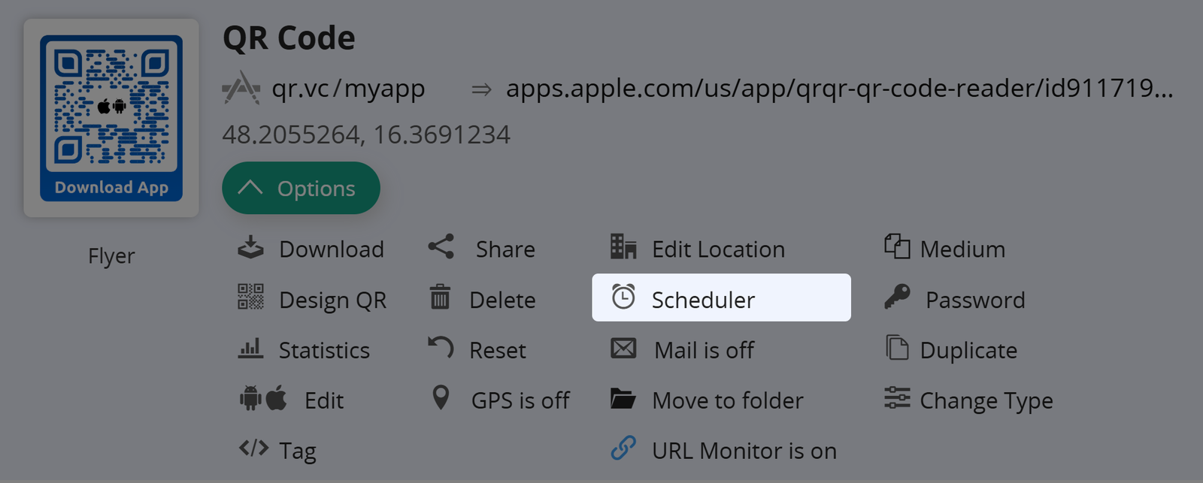The height and width of the screenshot is (483, 1203).
Task: Click the Delete trash can icon
Action: pyautogui.click(x=440, y=297)
